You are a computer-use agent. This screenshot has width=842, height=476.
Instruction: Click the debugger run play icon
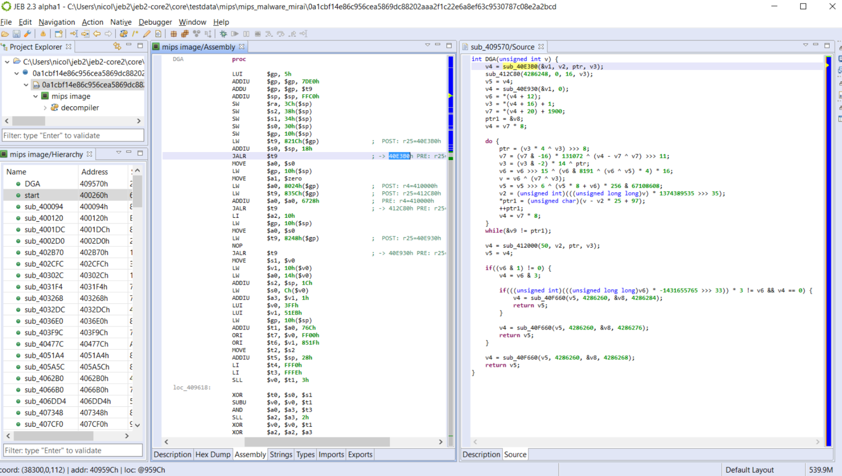(235, 34)
